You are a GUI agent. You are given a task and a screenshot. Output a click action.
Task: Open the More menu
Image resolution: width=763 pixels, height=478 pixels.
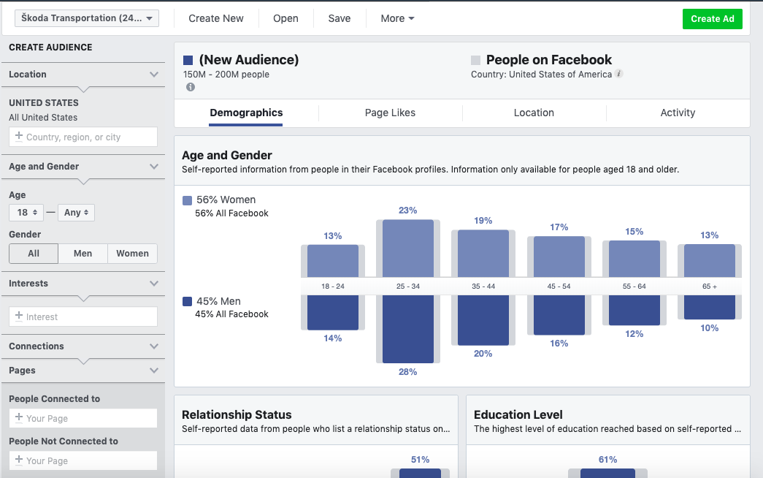397,18
